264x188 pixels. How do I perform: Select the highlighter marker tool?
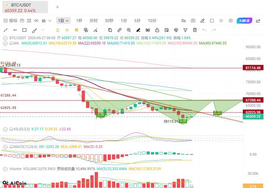(138, 30)
